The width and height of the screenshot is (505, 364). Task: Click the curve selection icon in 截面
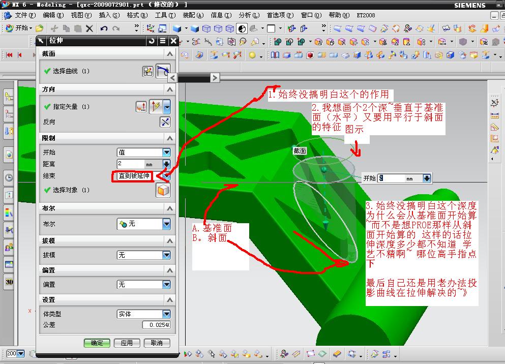click(163, 71)
